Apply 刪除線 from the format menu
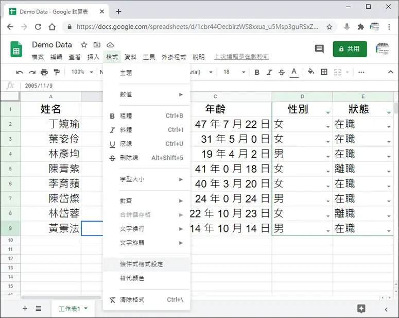This screenshot has height=318, width=399. point(146,158)
